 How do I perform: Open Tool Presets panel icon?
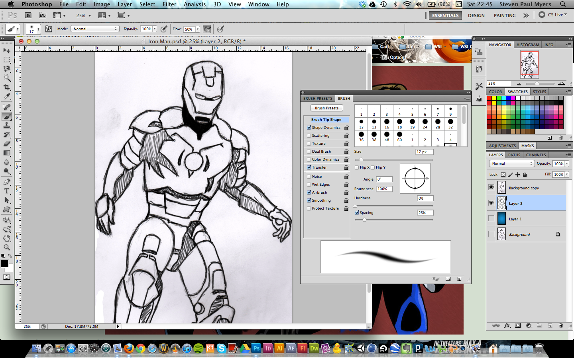[x=479, y=86]
